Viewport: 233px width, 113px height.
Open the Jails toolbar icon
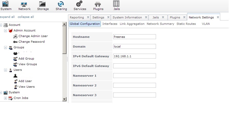tap(116, 4)
